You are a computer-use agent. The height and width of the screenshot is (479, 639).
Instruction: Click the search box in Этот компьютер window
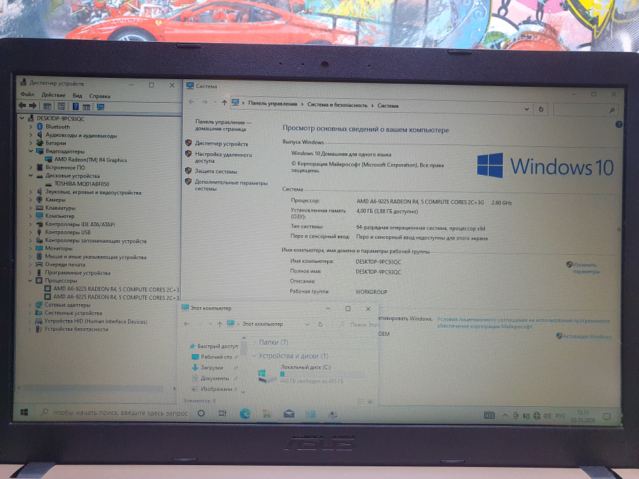pos(357,324)
